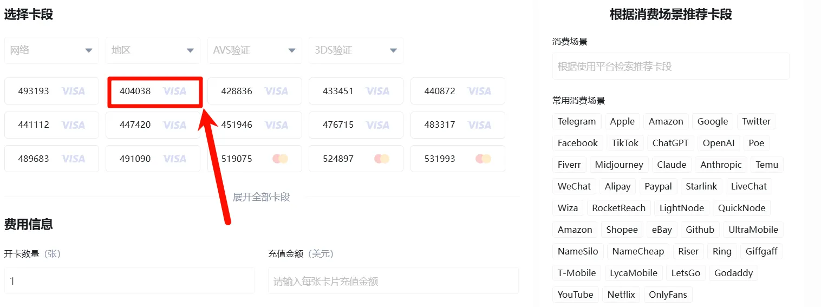Choose card segment 491090
This screenshot has width=821, height=307.
tap(153, 159)
